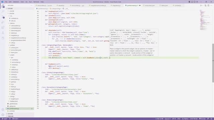Open the Terminal menu
The image size is (214, 120).
[x=36, y=2]
